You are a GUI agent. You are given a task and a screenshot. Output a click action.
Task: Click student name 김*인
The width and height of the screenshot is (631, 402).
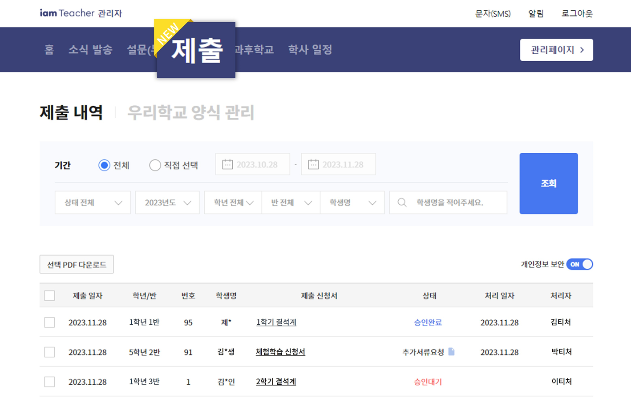click(x=226, y=382)
